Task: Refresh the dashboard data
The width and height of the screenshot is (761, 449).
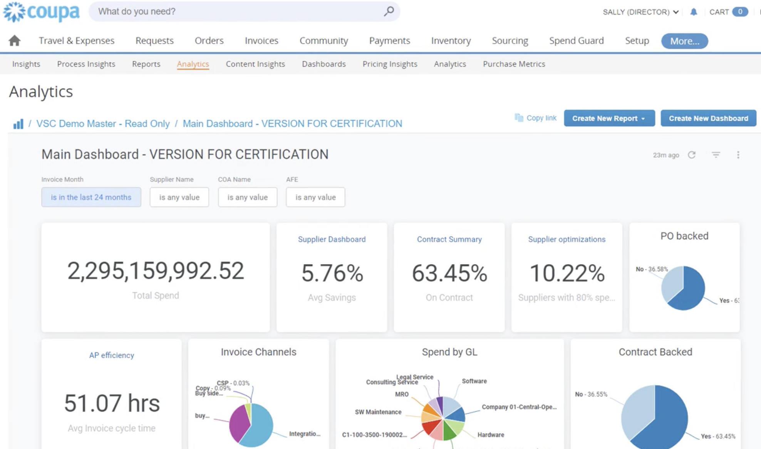Action: click(x=692, y=155)
